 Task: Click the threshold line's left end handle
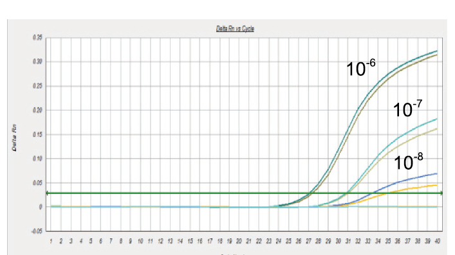click(47, 193)
